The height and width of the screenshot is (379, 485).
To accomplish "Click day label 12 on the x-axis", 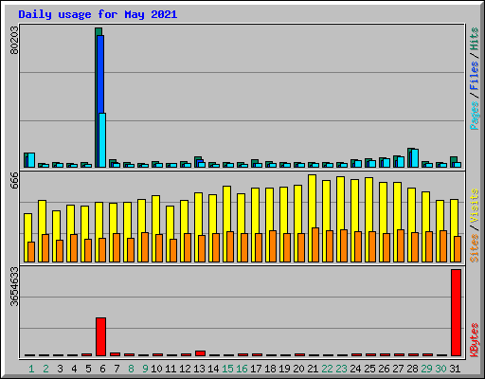I will point(185,369).
